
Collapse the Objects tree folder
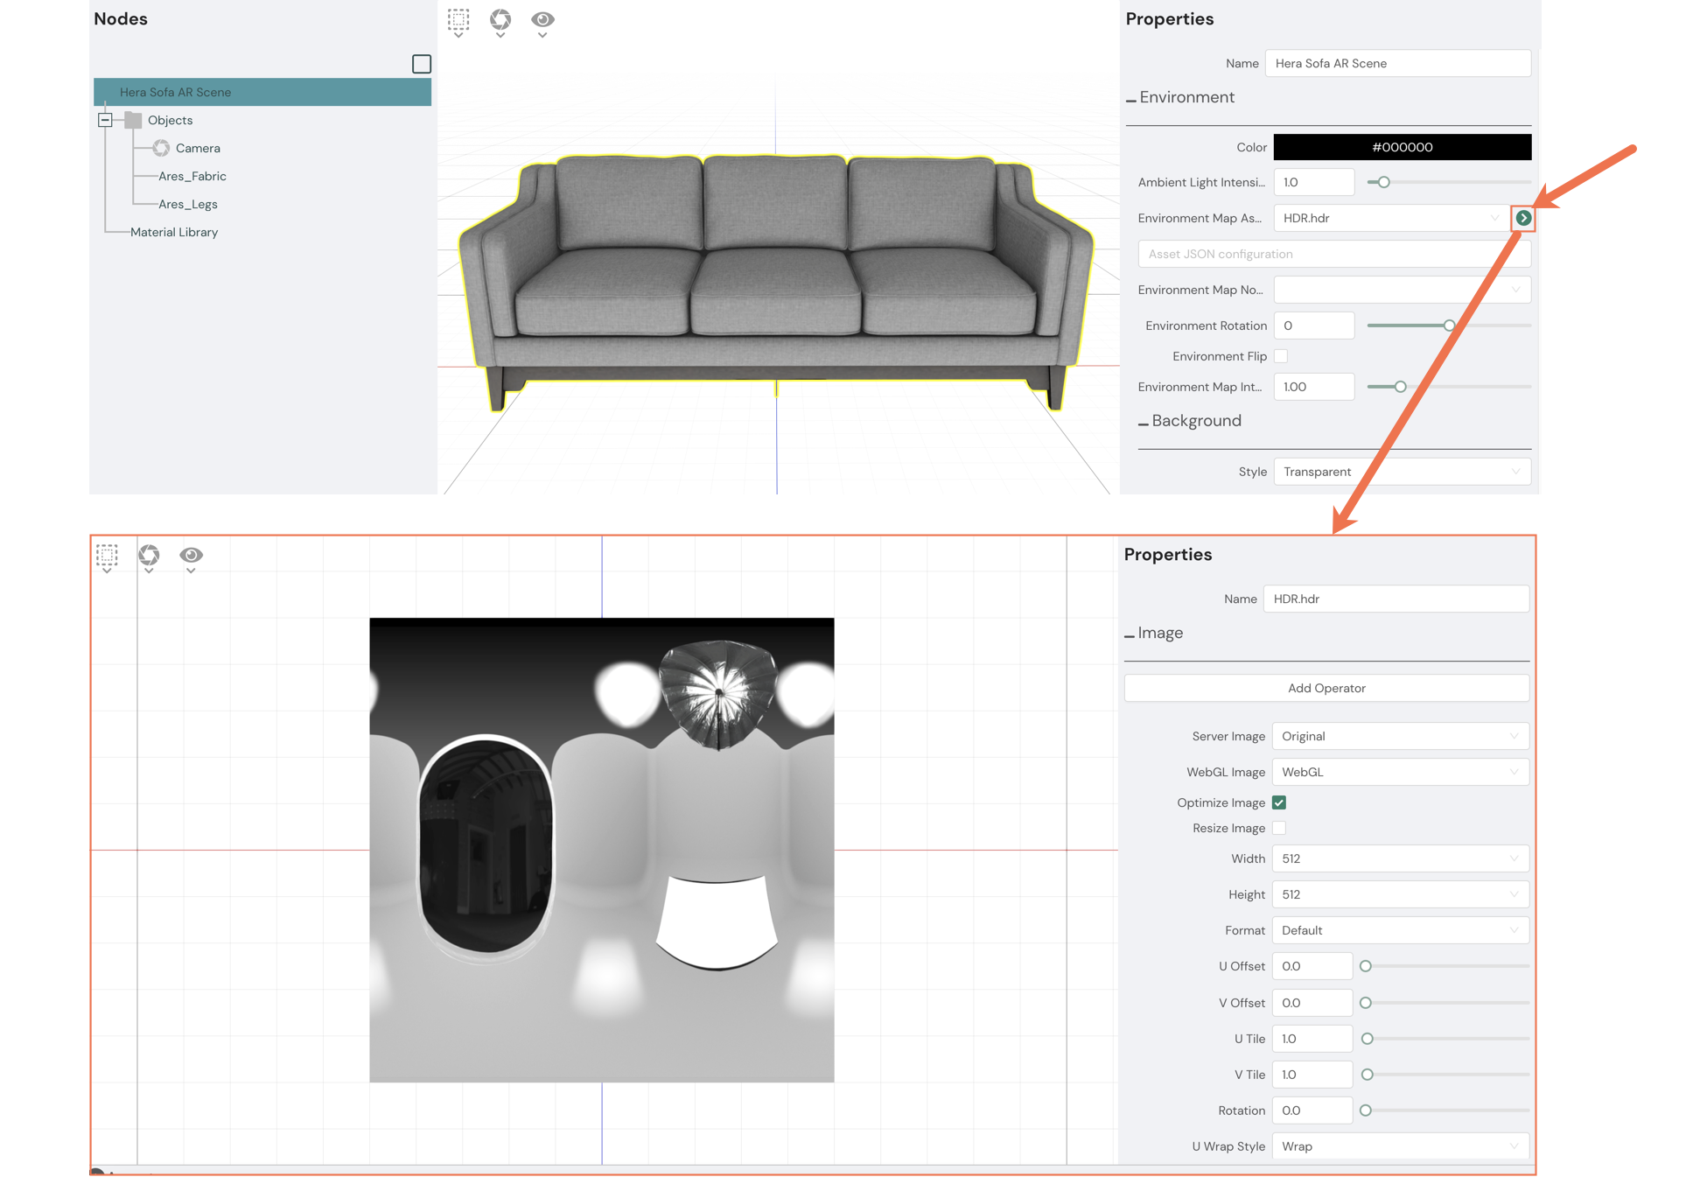point(105,120)
